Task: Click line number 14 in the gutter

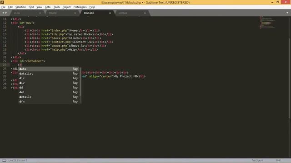Action: pos(5,30)
